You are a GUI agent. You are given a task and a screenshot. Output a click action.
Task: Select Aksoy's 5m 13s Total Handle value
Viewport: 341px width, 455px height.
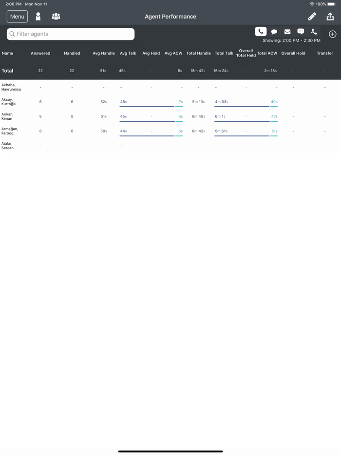(x=198, y=102)
